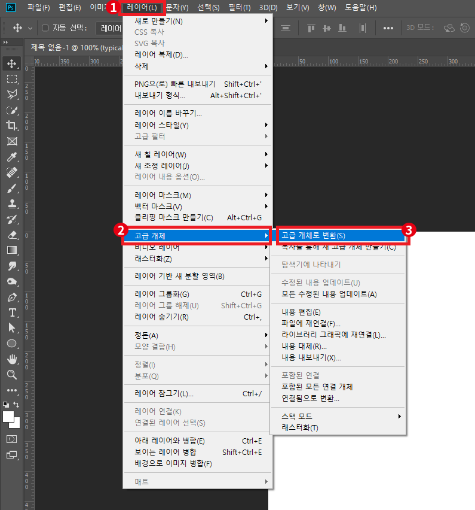
Task: Change the screen mode icon
Action: point(12,455)
